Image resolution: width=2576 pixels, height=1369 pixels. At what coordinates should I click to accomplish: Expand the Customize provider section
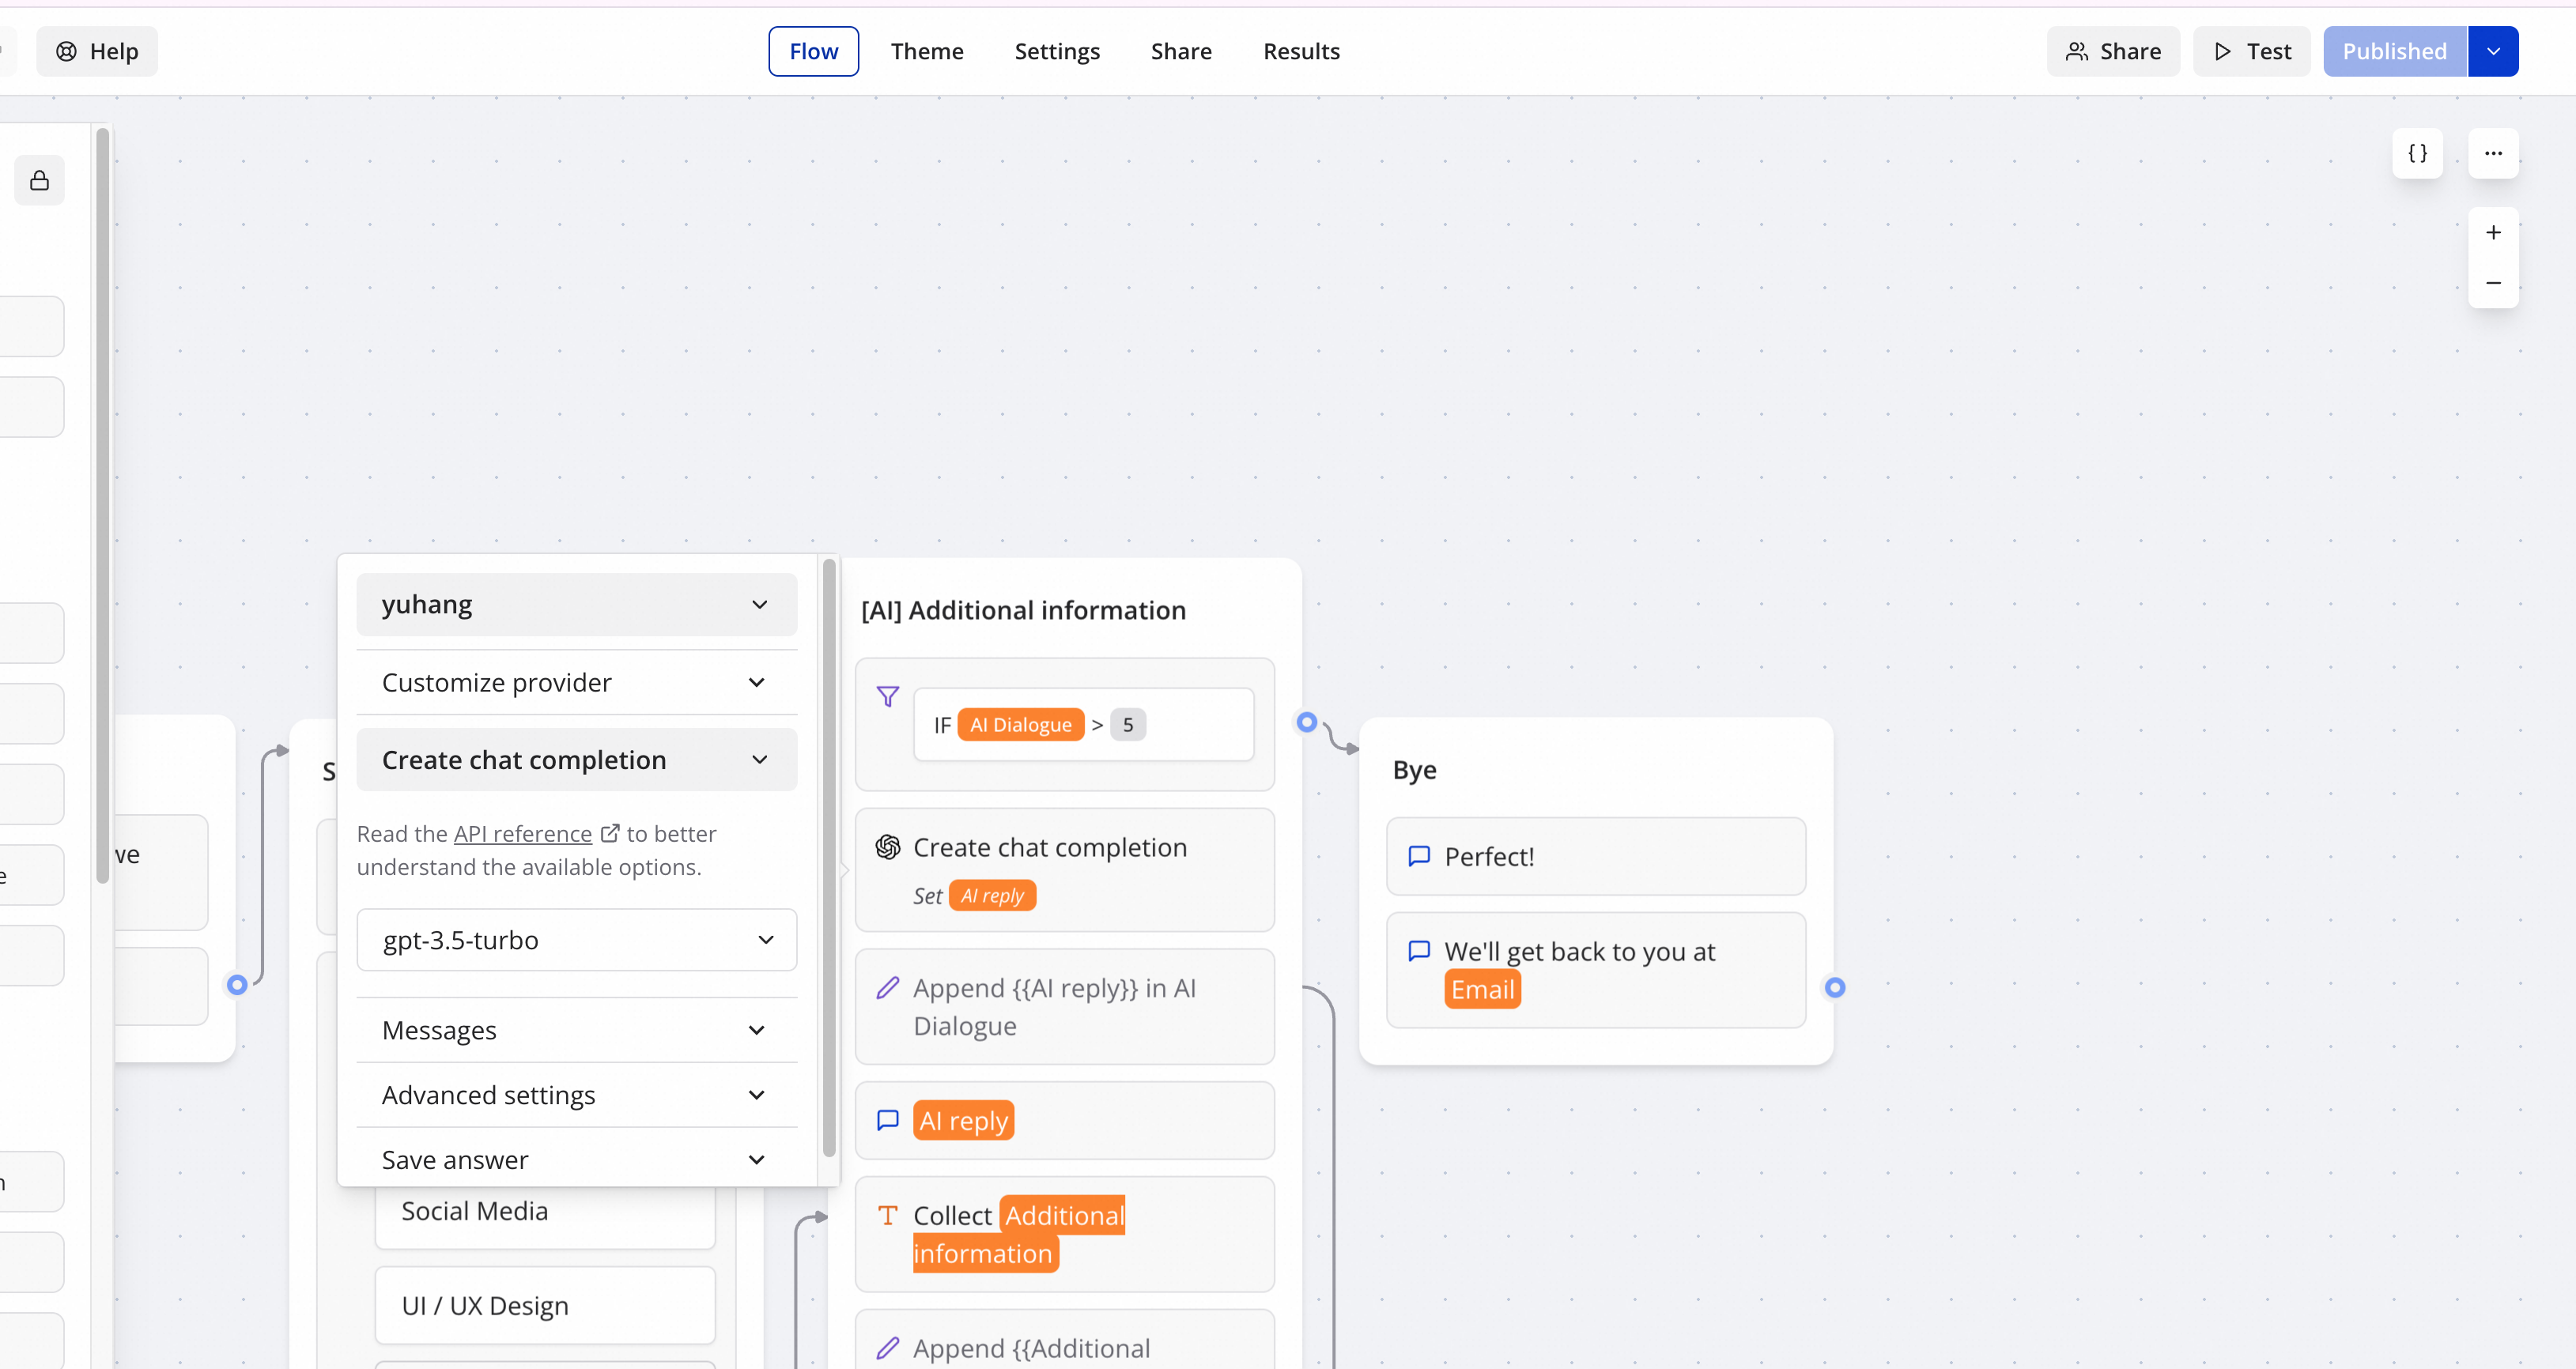click(x=576, y=682)
